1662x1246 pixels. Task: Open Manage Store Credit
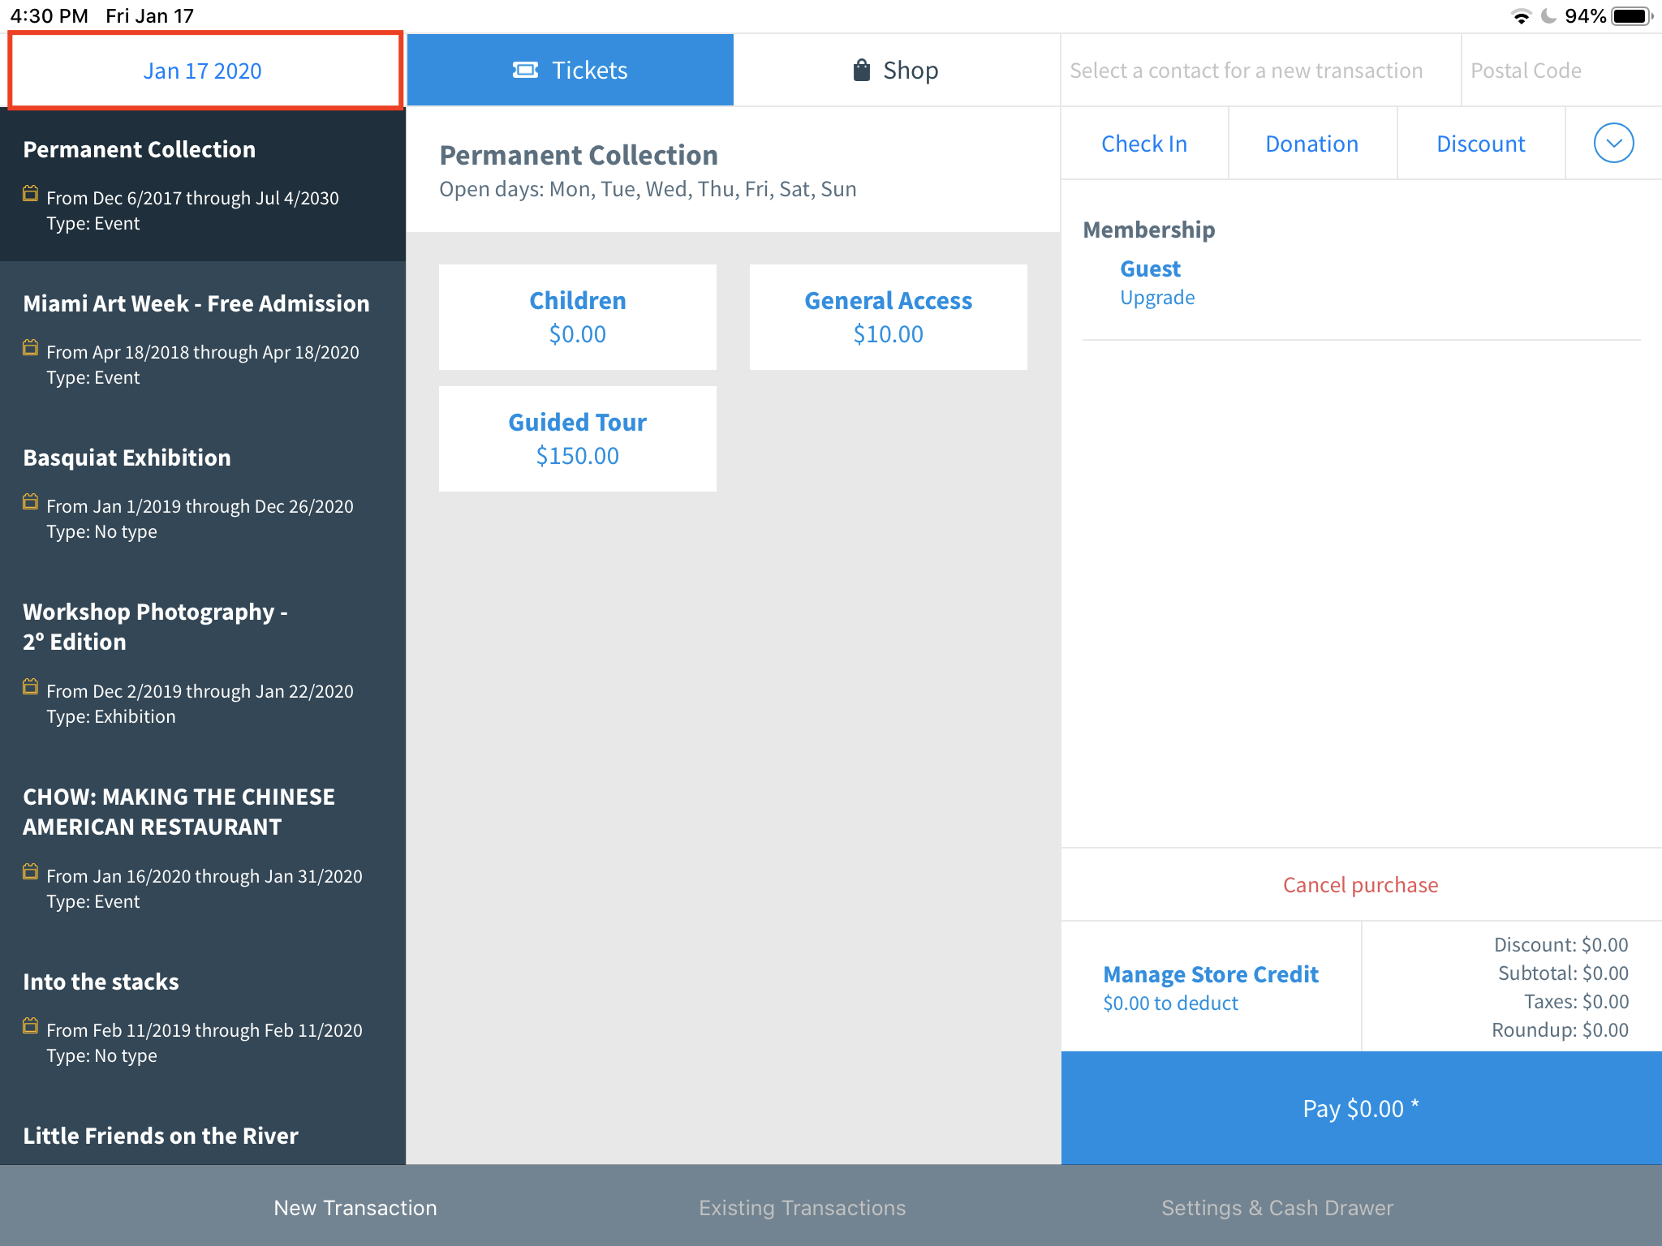click(1211, 973)
